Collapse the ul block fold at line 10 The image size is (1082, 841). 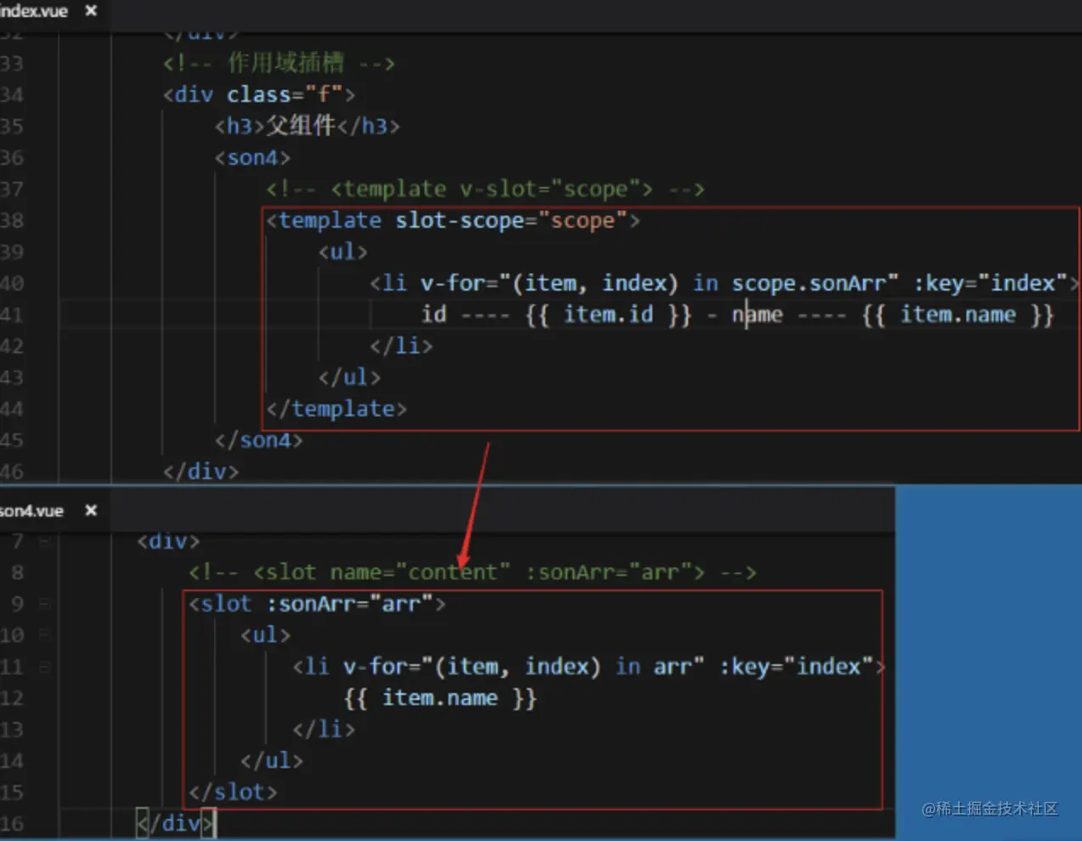tap(44, 635)
